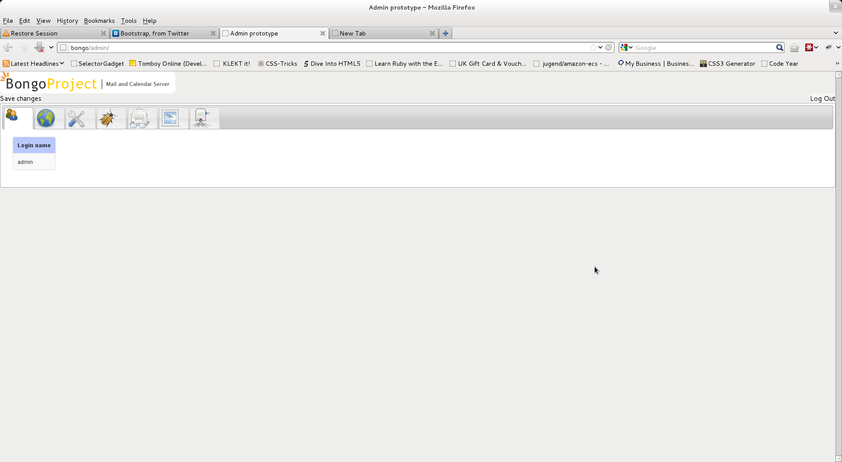Viewport: 842px width, 462px height.
Task: Open new tab with plus button
Action: (x=446, y=33)
